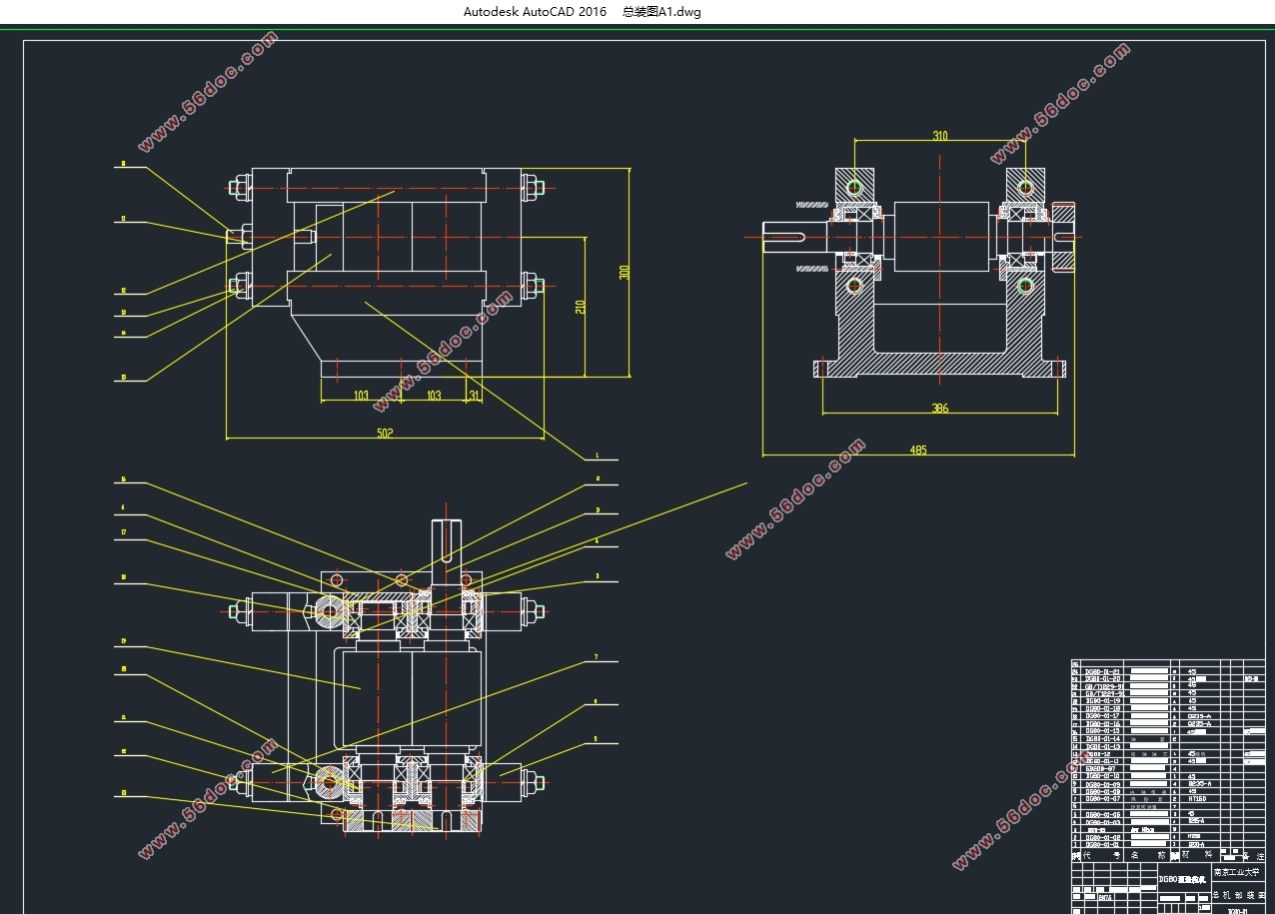
Task: Click the 名称 column header
Action: pyautogui.click(x=1148, y=856)
